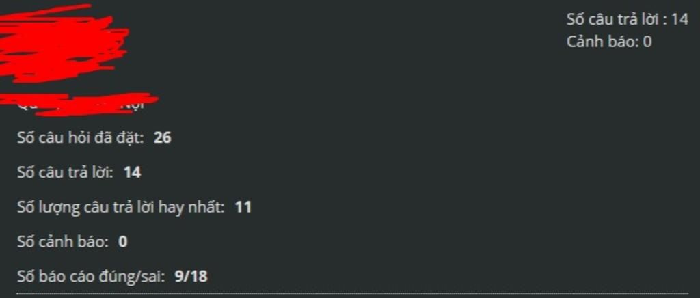Click the bold value 26 for questions asked

(x=163, y=138)
